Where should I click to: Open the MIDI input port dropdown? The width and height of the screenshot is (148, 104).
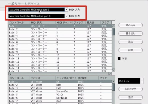pyautogui.click(x=66, y=10)
